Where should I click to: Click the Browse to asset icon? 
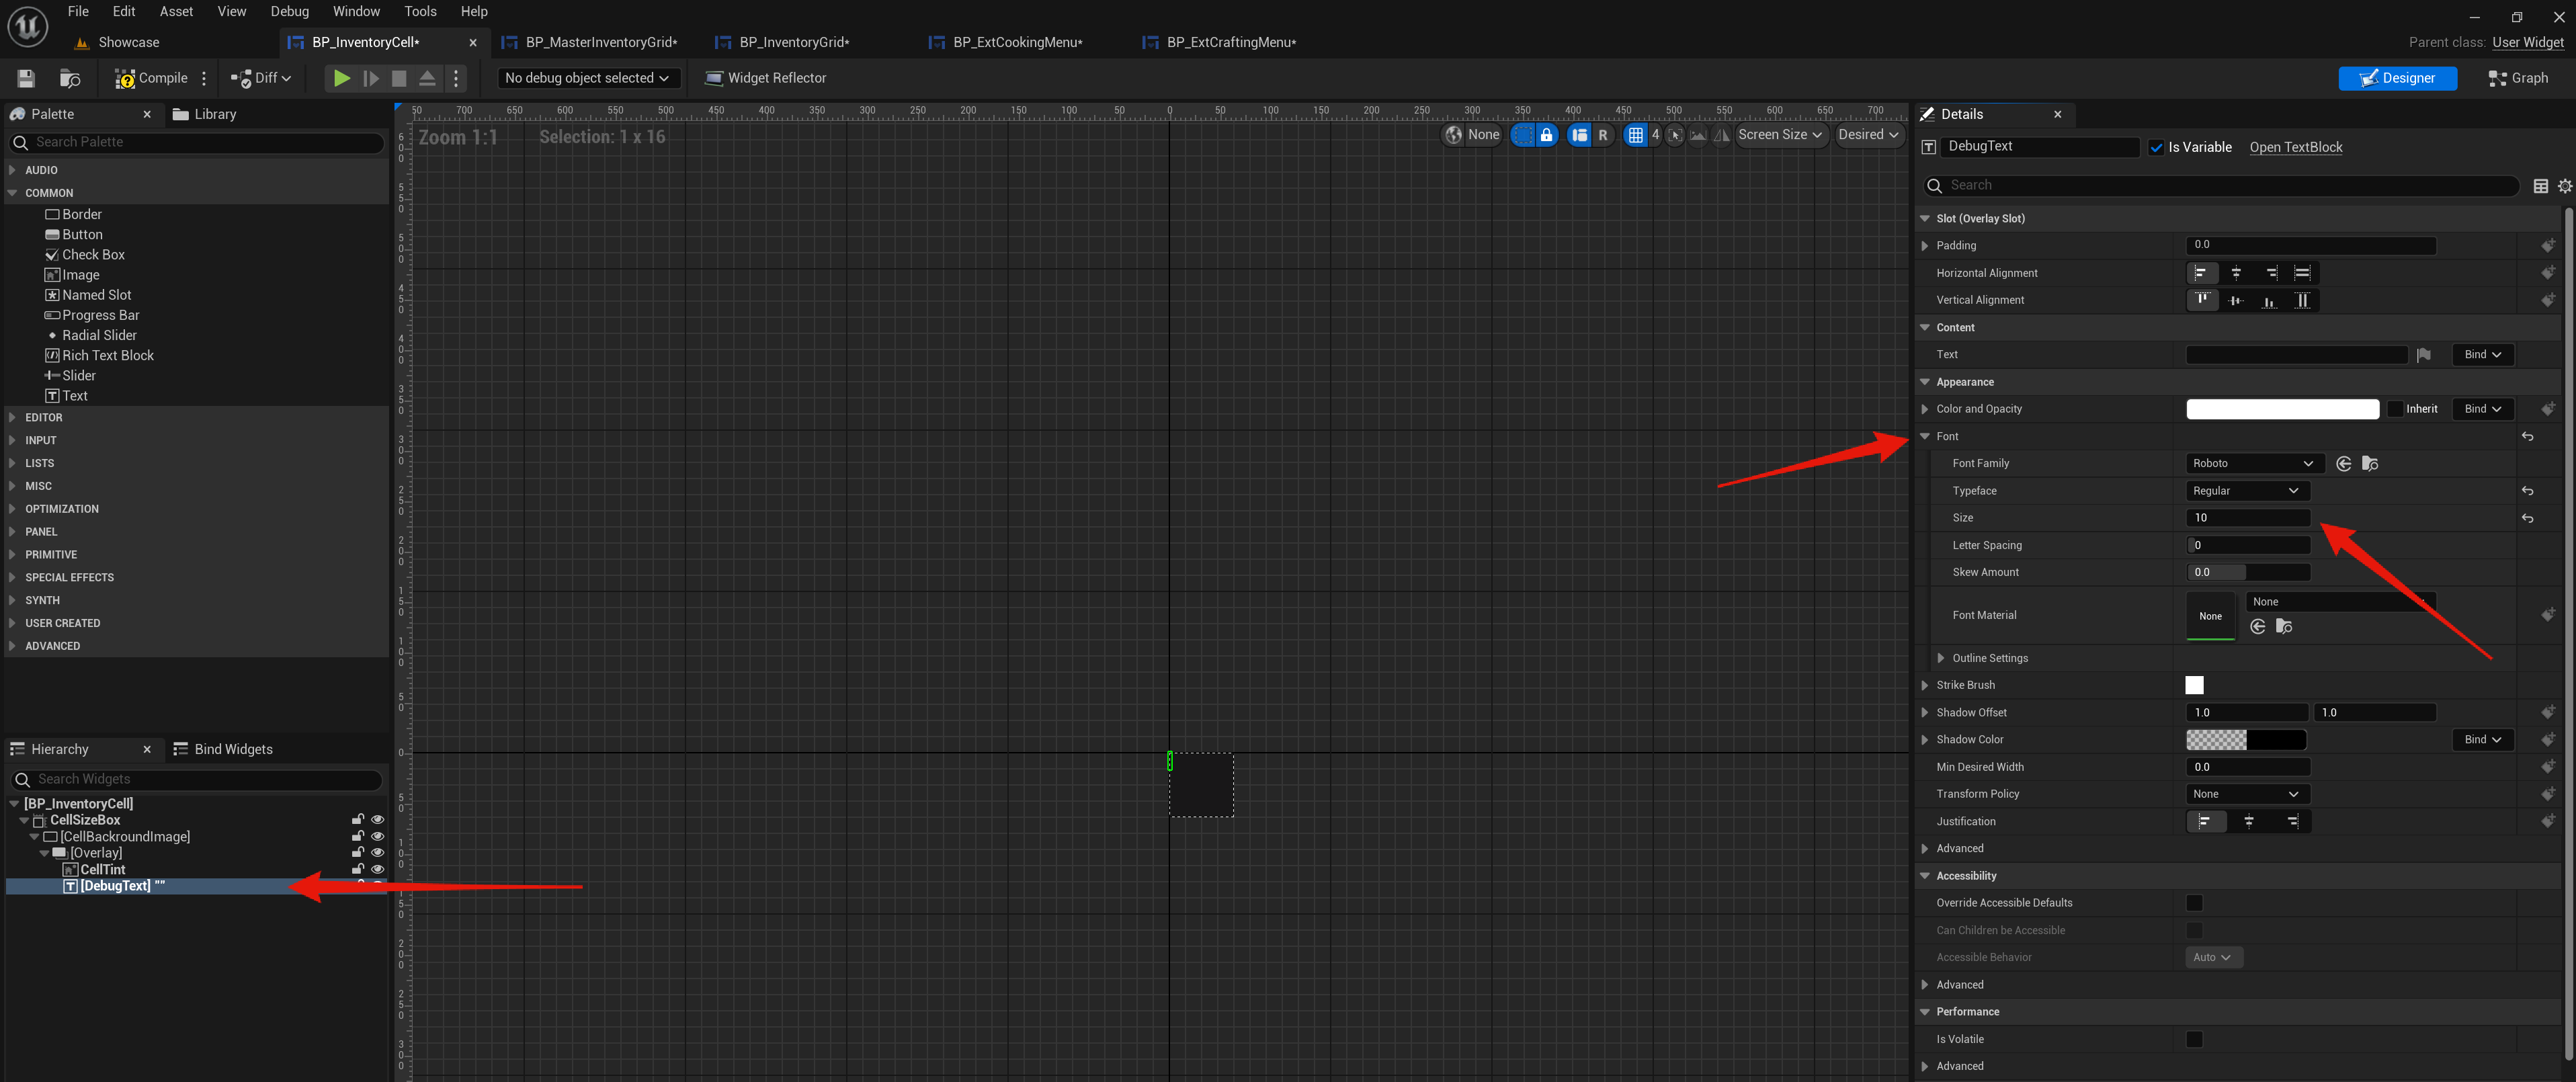[x=70, y=78]
